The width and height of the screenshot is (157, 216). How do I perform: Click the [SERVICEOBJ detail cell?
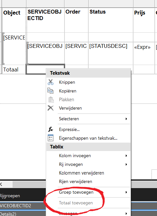pos(45,53)
